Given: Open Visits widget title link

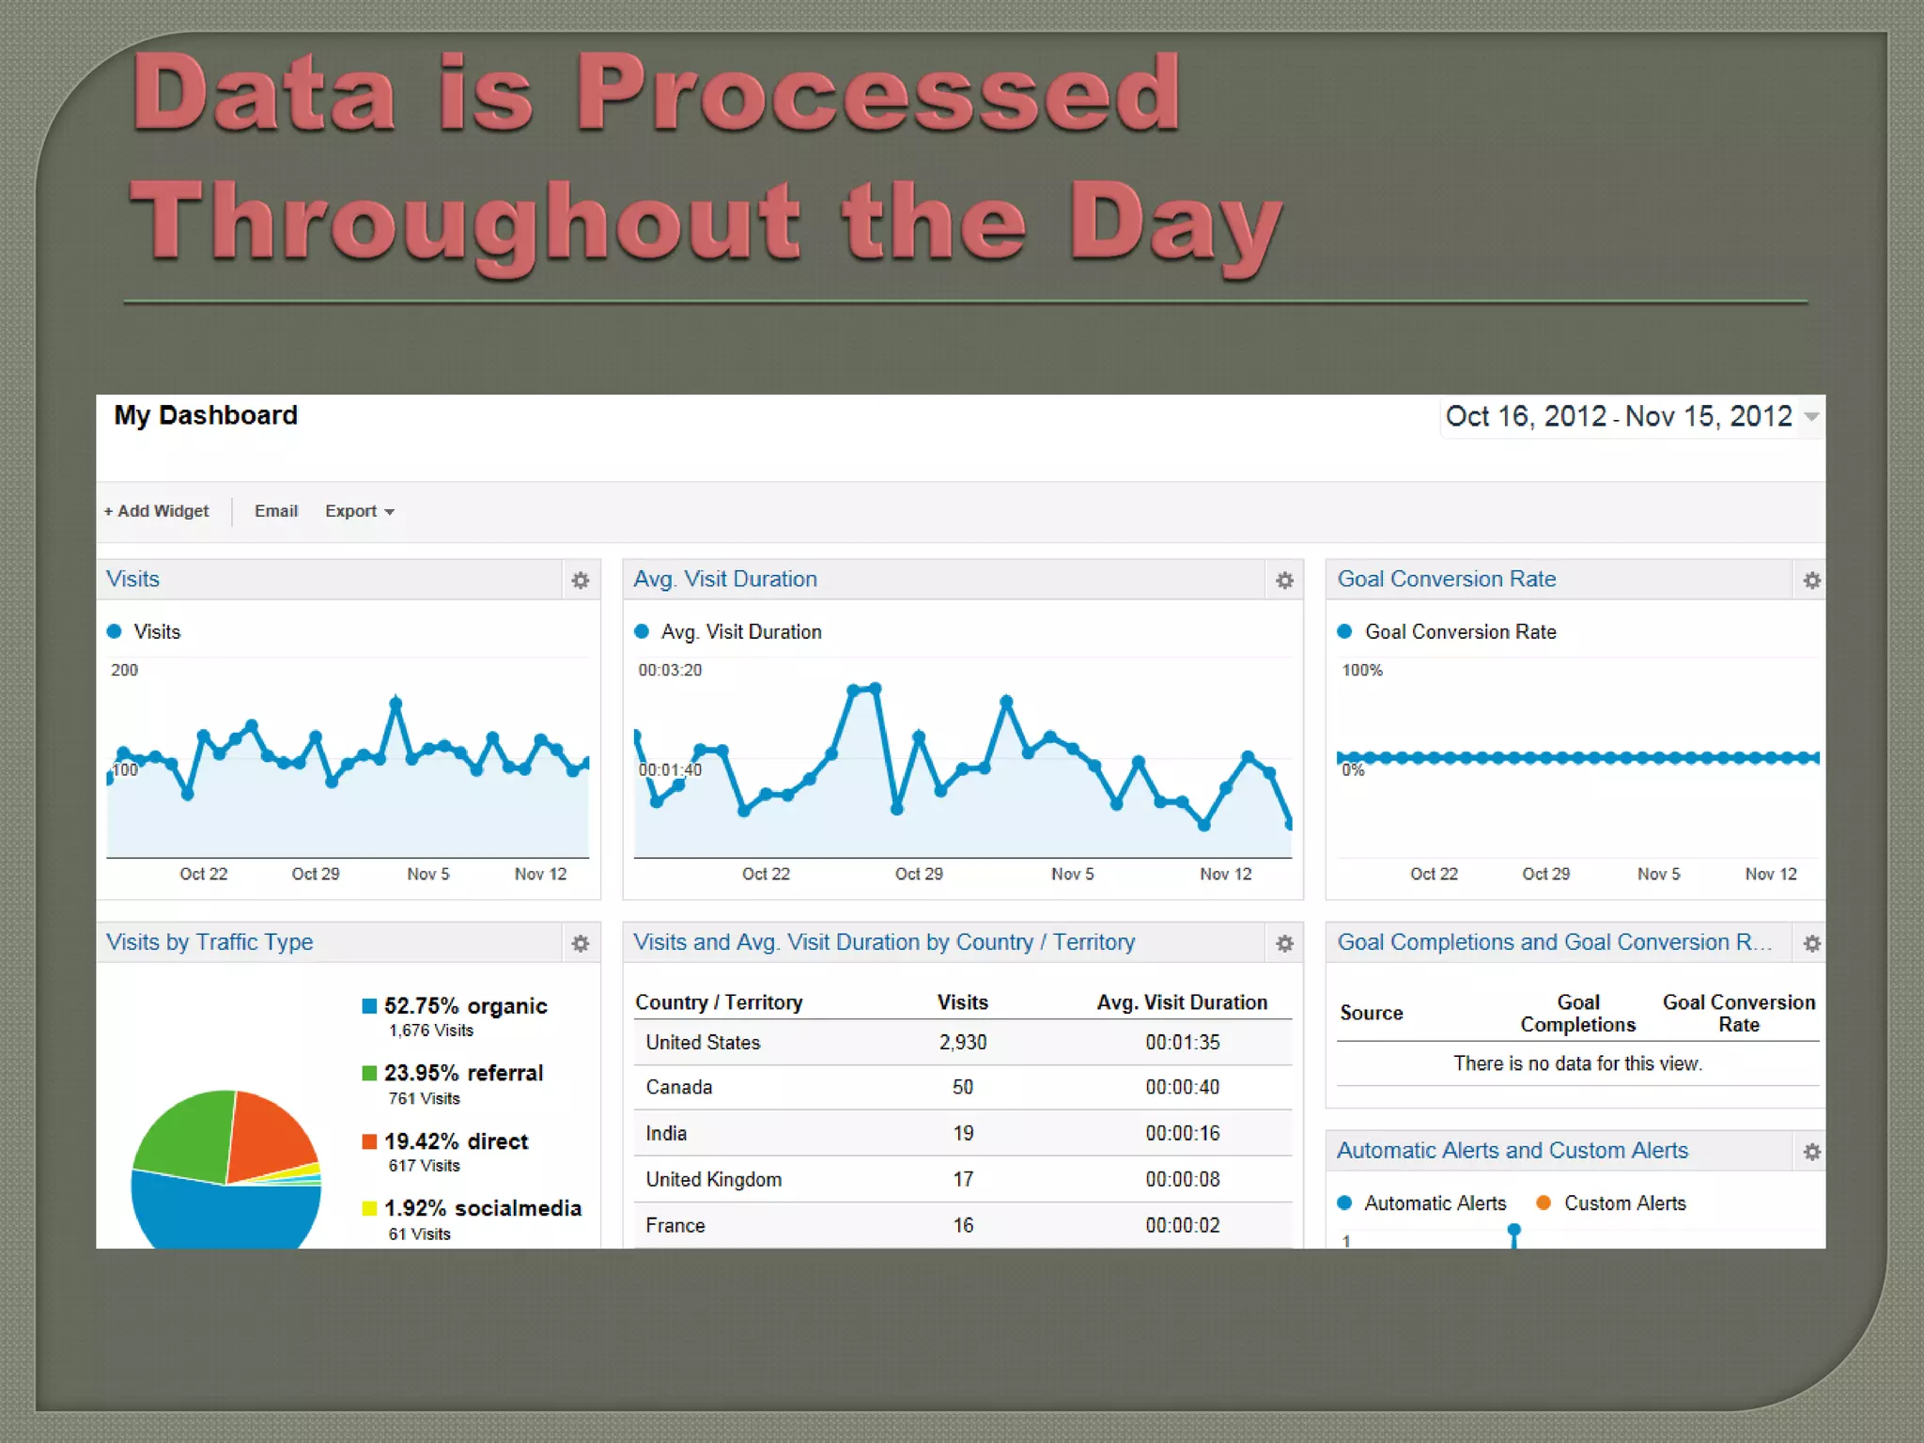Looking at the screenshot, I should [x=133, y=579].
